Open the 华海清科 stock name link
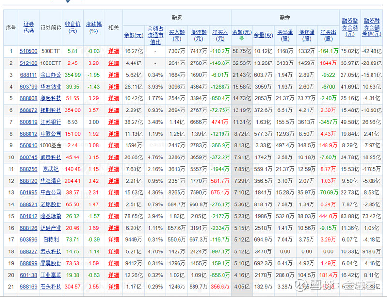Screen dimensions: 387x297 51,181
